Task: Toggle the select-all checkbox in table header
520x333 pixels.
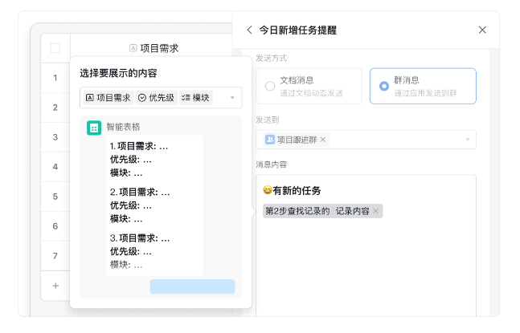Action: (x=55, y=48)
